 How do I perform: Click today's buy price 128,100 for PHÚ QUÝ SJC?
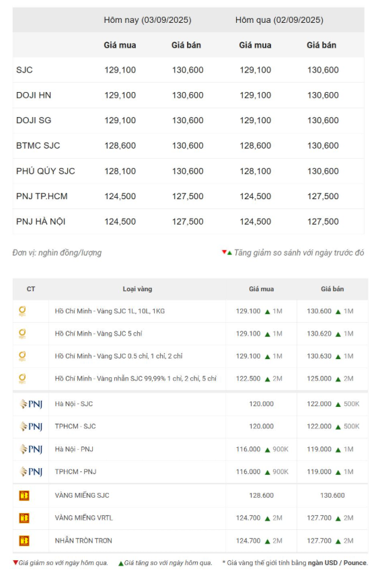pos(120,171)
